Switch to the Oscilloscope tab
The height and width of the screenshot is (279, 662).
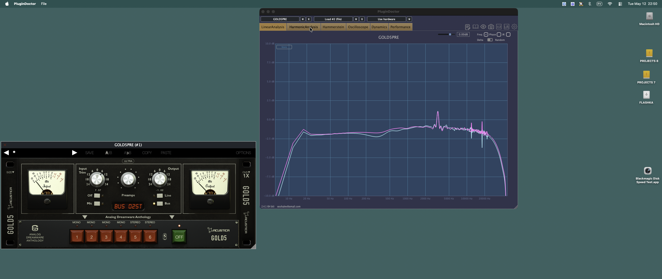coord(358,27)
